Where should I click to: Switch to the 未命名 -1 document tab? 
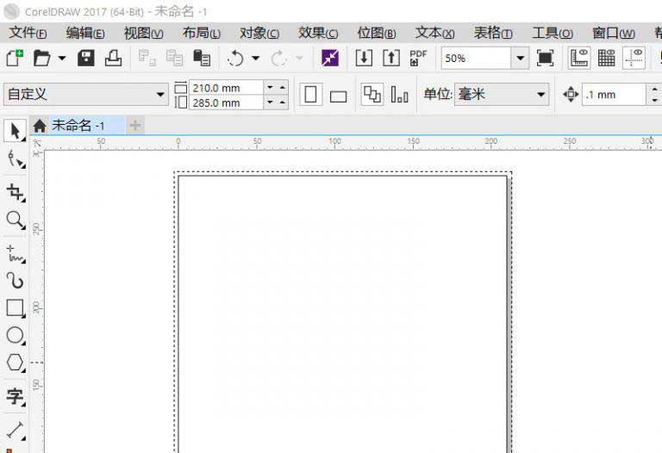tap(78, 125)
